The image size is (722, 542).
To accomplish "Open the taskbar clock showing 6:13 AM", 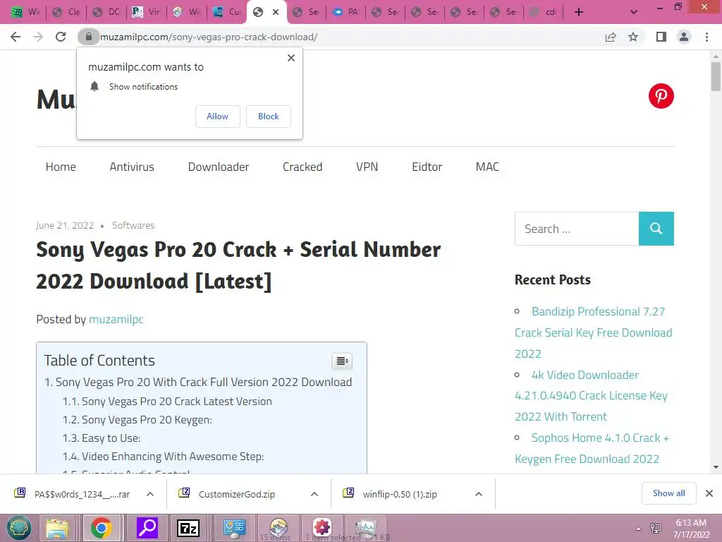I will (691, 529).
